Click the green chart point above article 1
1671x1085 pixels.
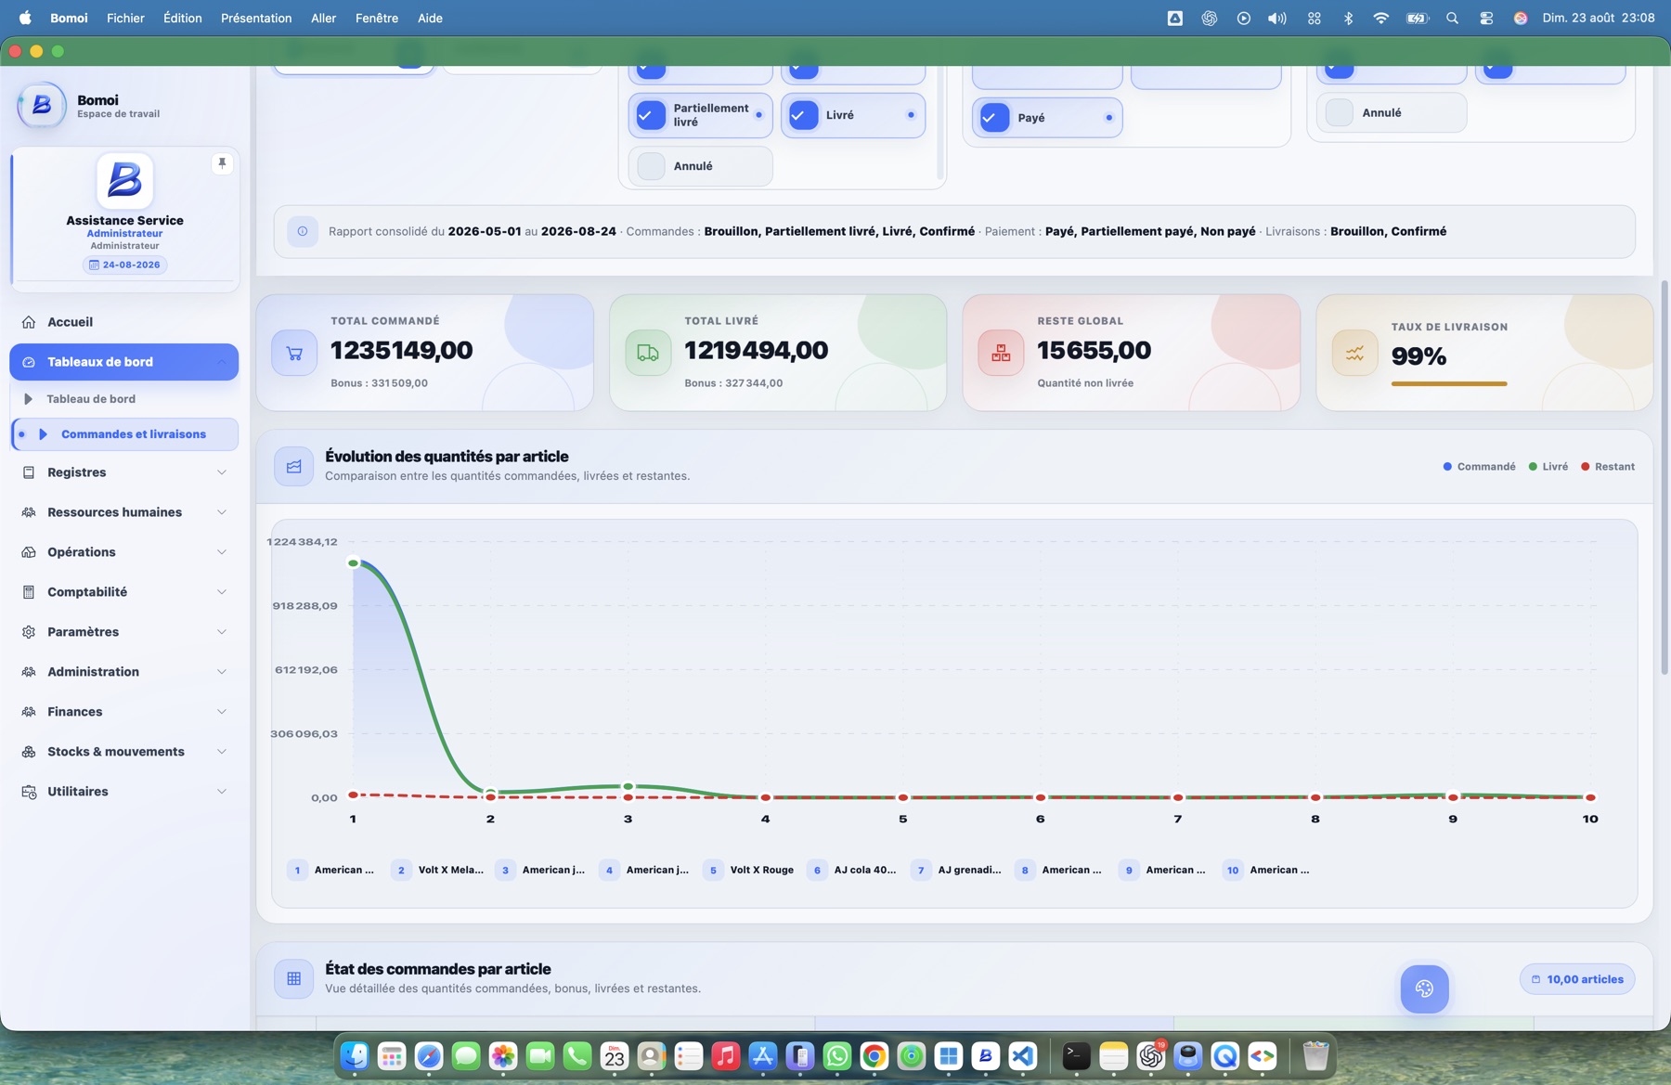[x=353, y=562]
